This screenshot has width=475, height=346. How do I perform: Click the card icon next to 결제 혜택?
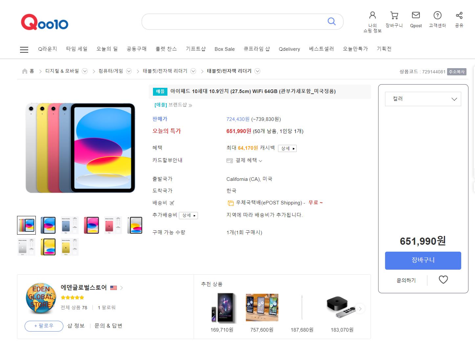[x=229, y=161]
